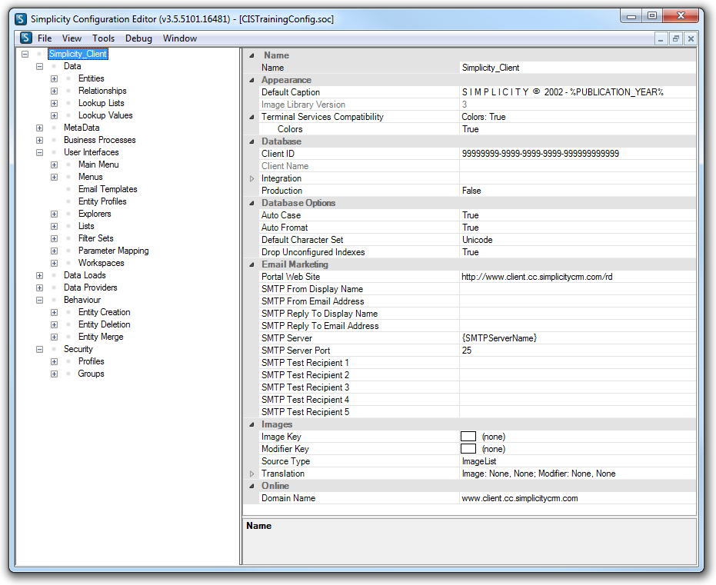Select the Entity Merge tree item
This screenshot has width=716, height=585.
click(x=101, y=337)
